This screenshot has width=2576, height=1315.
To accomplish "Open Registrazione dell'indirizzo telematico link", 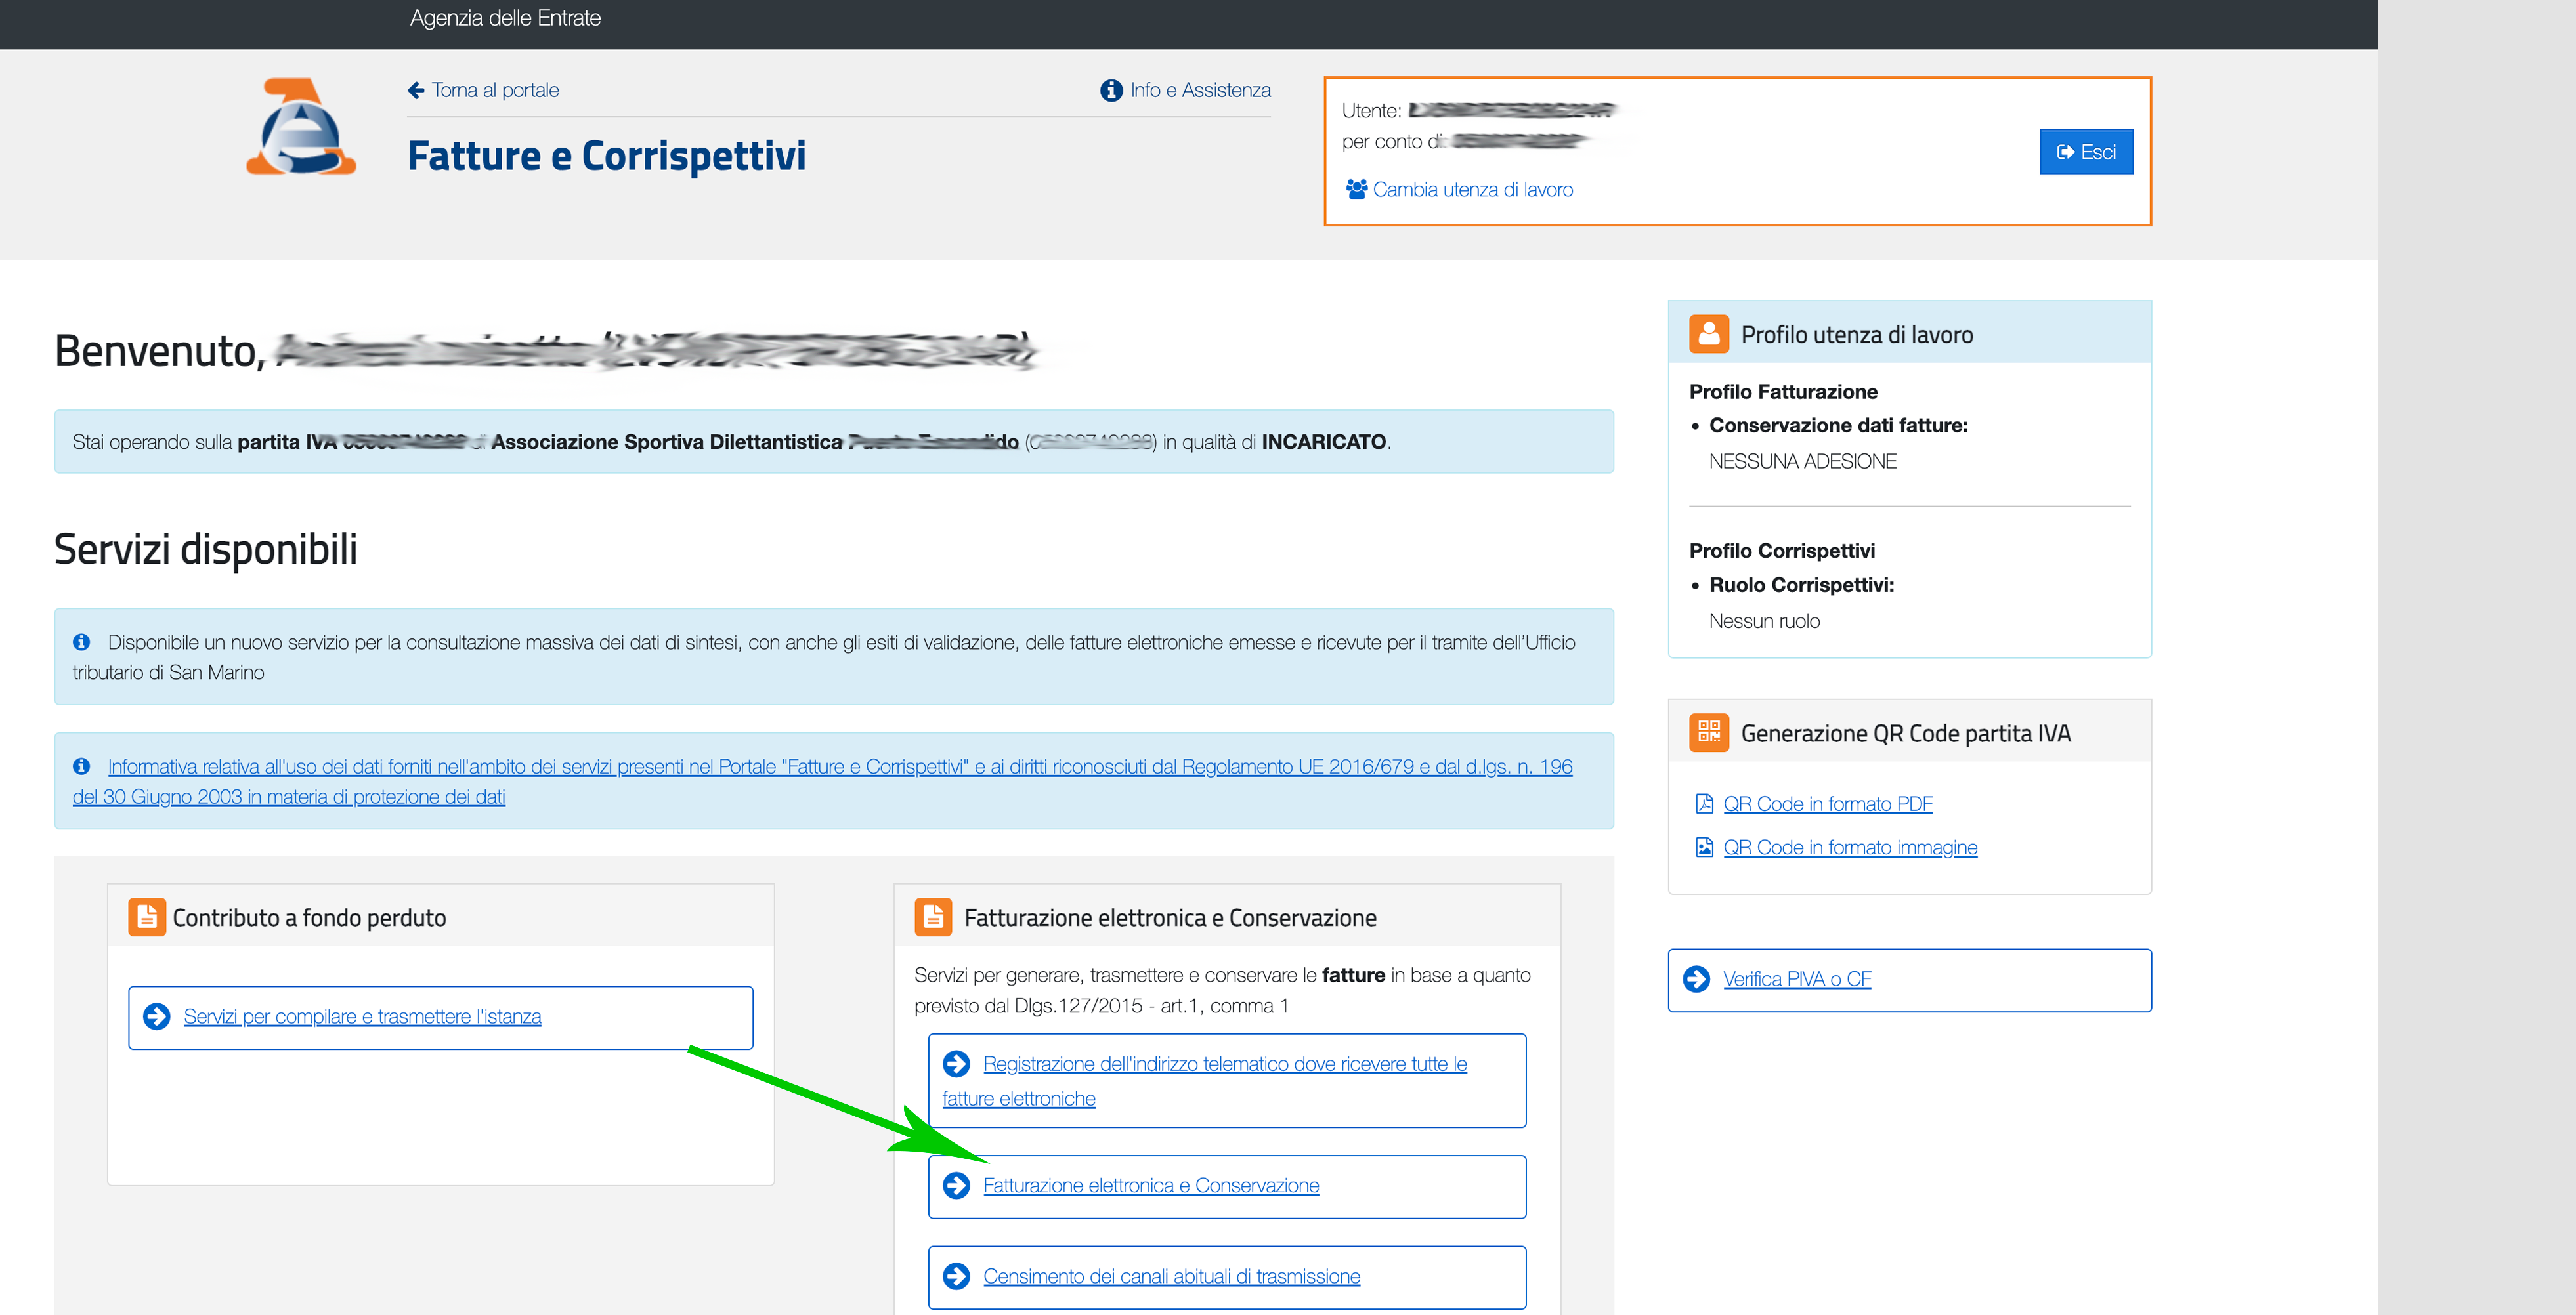I will tap(1224, 1064).
